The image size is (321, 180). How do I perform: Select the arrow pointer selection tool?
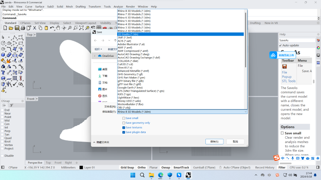coord(3,37)
